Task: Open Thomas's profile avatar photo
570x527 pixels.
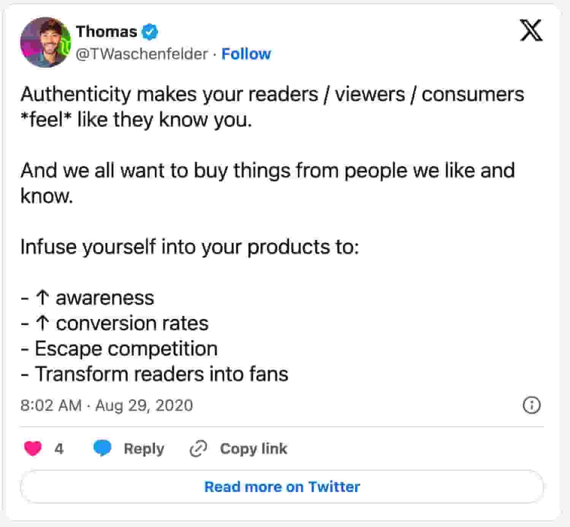Action: pyautogui.click(x=46, y=43)
